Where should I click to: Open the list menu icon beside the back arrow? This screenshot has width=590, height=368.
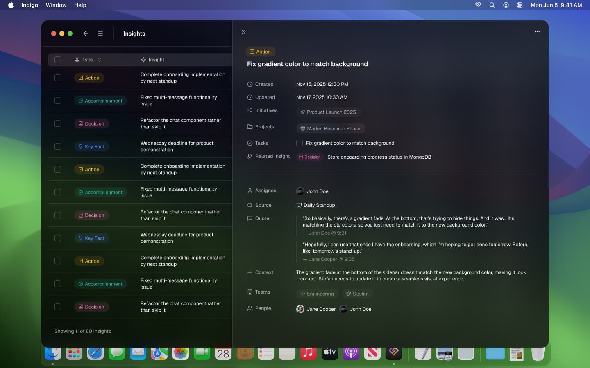tap(100, 34)
